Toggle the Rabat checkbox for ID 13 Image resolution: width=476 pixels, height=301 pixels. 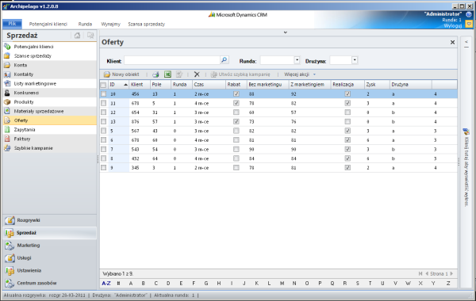pyautogui.click(x=236, y=121)
